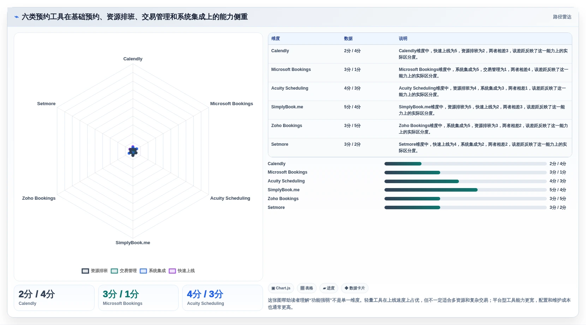Screen dimensions: 586x325
Task: Click the Acuity Scheduling progress bar
Action: click(x=465, y=181)
